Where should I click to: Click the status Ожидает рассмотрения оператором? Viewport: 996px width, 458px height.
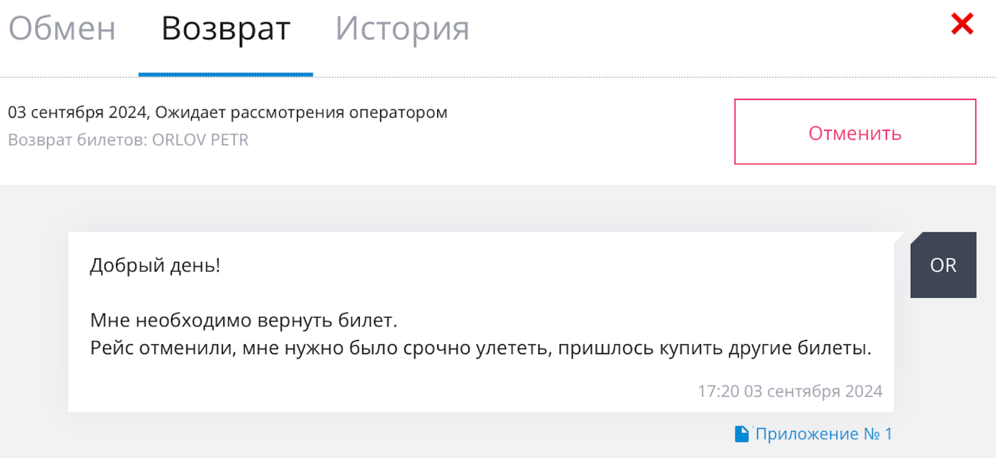pos(301,112)
